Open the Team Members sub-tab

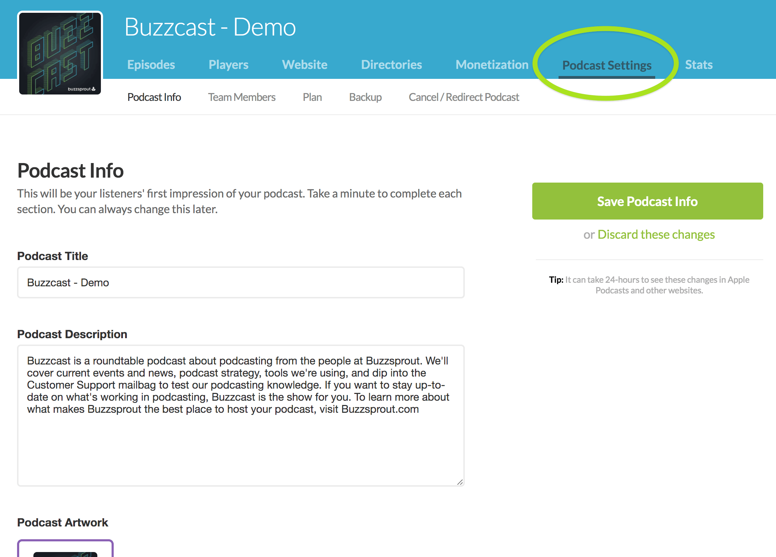[x=242, y=97]
